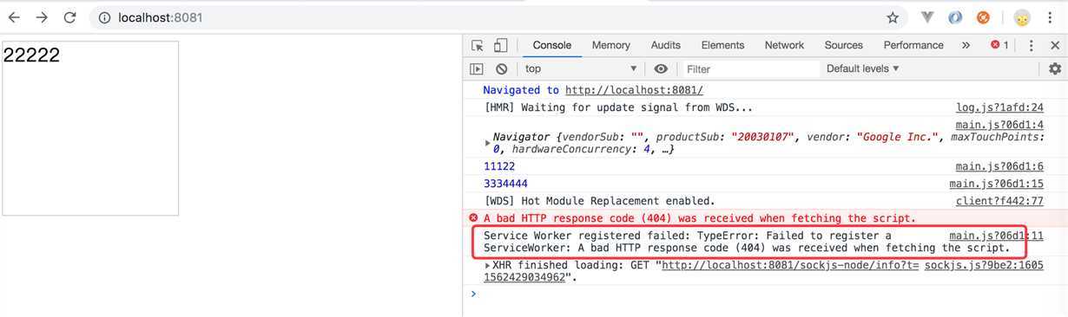Toggle the device toolbar

click(x=500, y=46)
